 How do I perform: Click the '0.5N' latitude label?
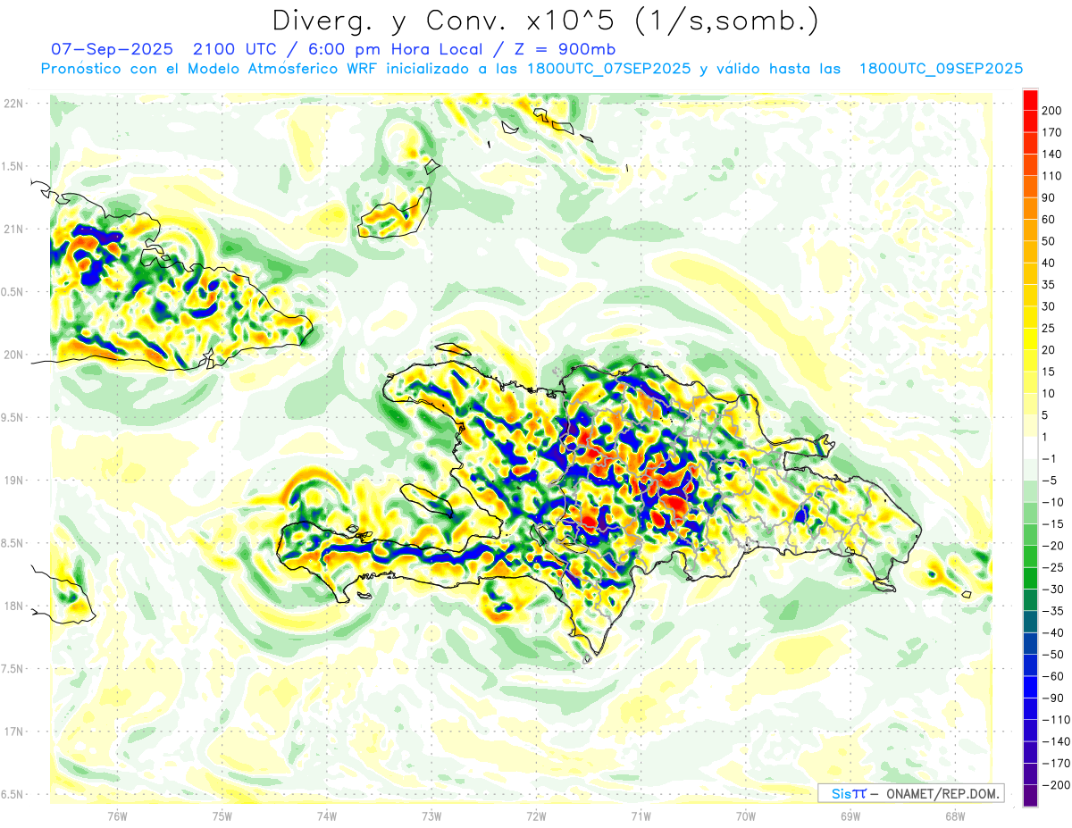12,292
